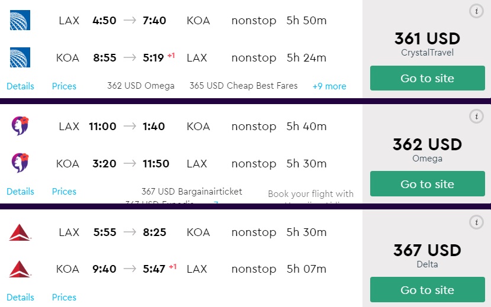This screenshot has width=491, height=307.
Task: Expand Details for the Hawaiian flight
Action: [x=20, y=192]
